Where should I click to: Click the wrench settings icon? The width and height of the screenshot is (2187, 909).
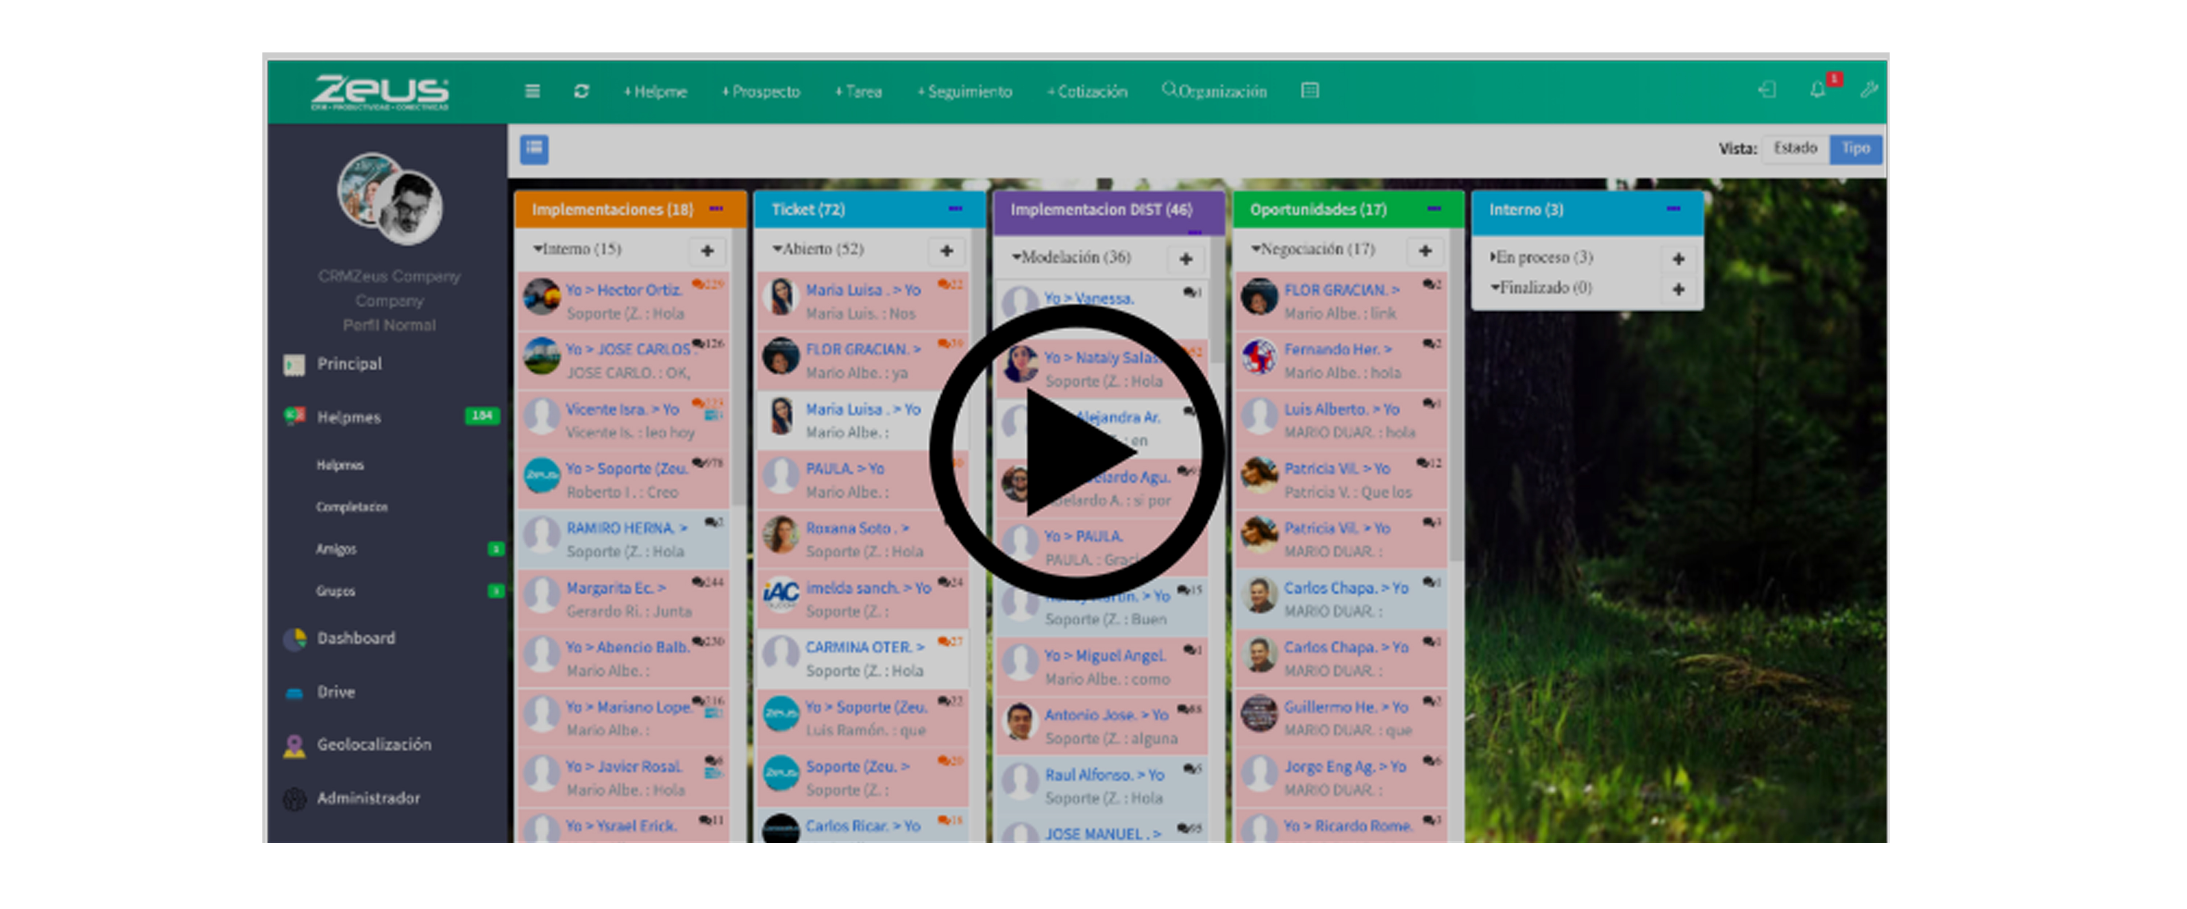(1869, 89)
